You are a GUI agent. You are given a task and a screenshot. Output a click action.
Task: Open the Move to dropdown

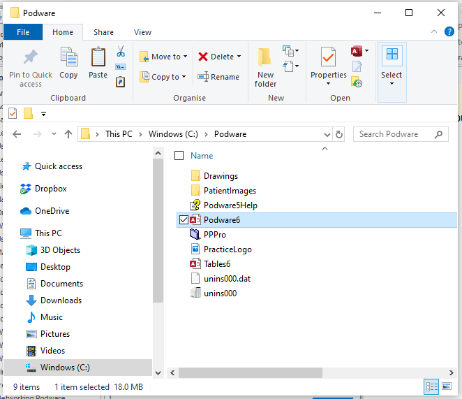coord(162,57)
